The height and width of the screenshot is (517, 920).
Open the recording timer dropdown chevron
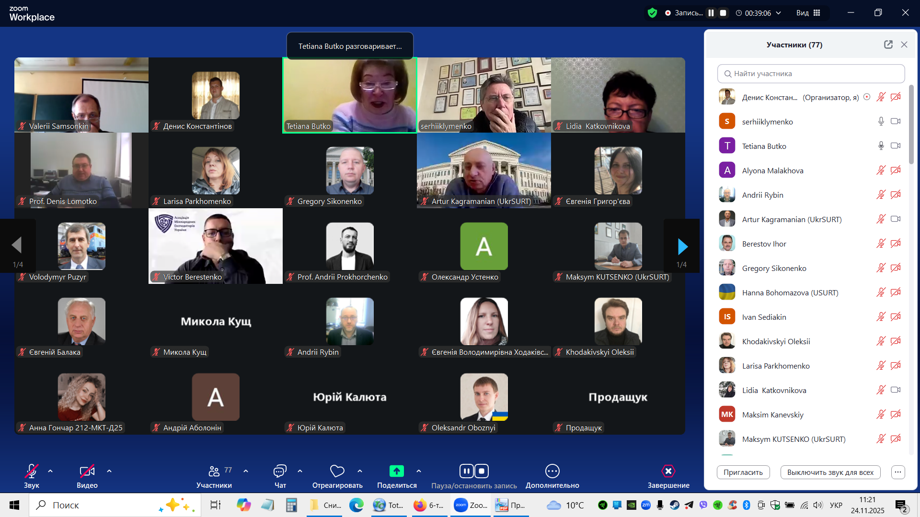click(x=779, y=13)
